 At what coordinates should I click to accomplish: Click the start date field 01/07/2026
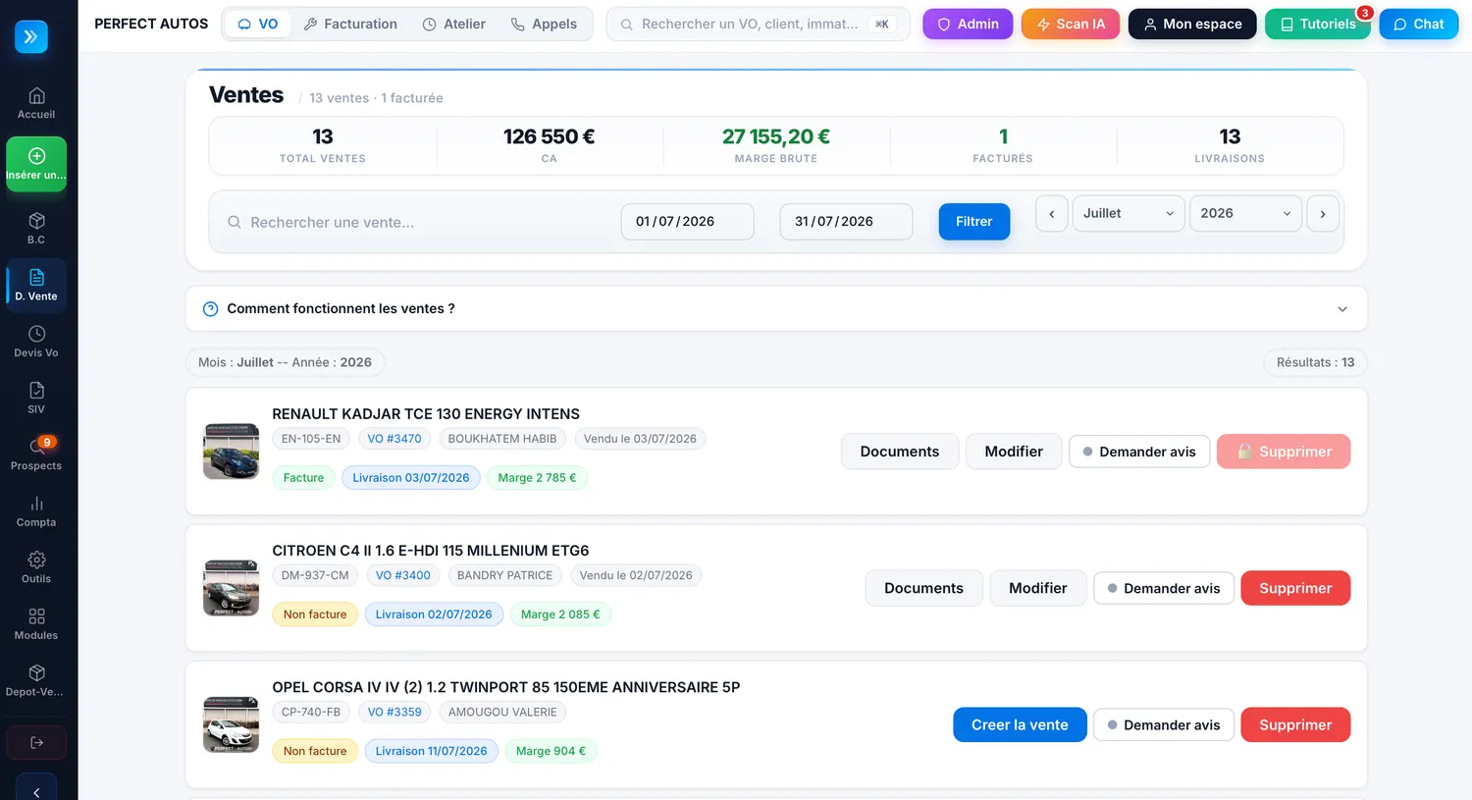(x=687, y=222)
